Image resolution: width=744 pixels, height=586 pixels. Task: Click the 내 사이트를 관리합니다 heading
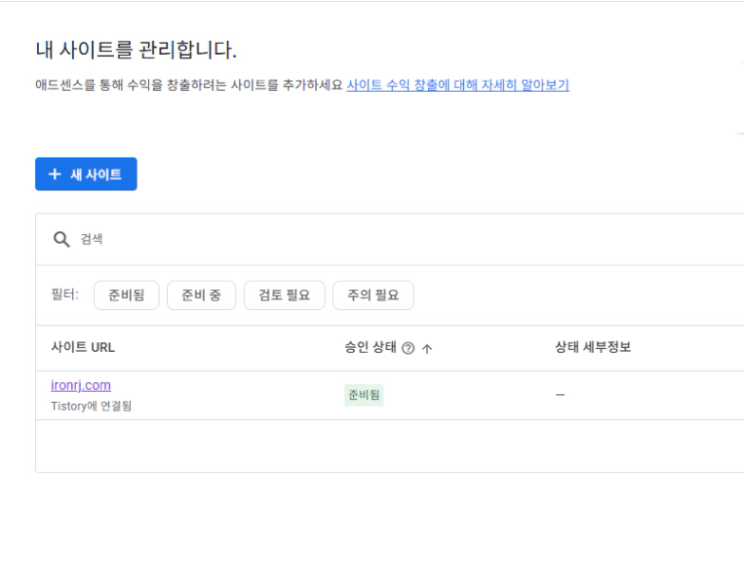click(x=137, y=50)
